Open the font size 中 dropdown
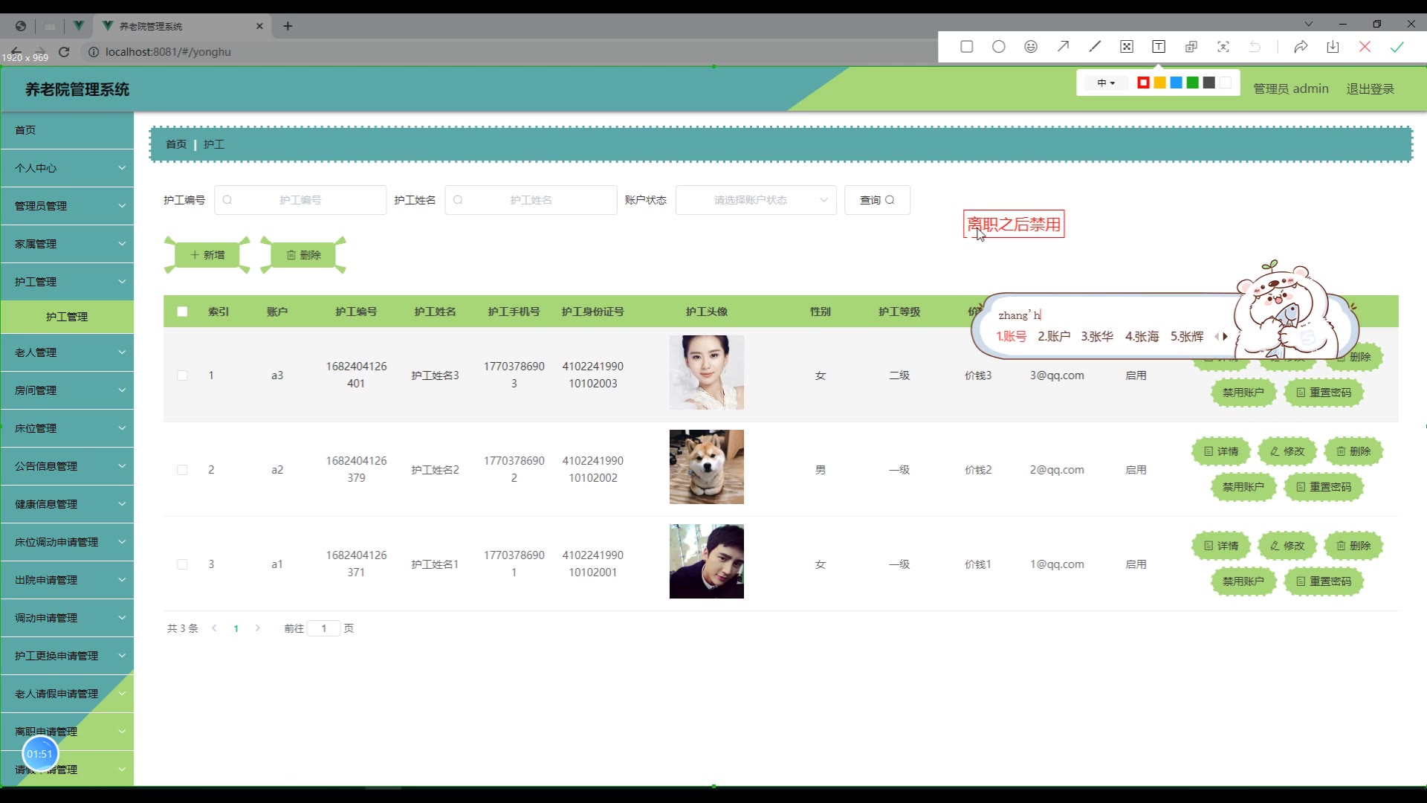This screenshot has height=803, width=1427. point(1106,83)
